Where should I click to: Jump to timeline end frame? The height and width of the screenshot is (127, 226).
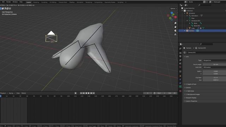94,93
